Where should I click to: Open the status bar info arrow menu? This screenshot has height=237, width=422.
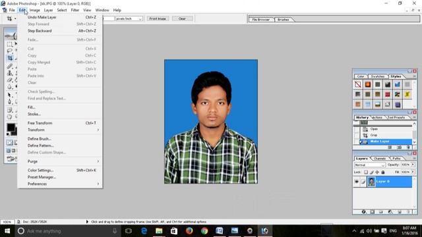[87, 222]
